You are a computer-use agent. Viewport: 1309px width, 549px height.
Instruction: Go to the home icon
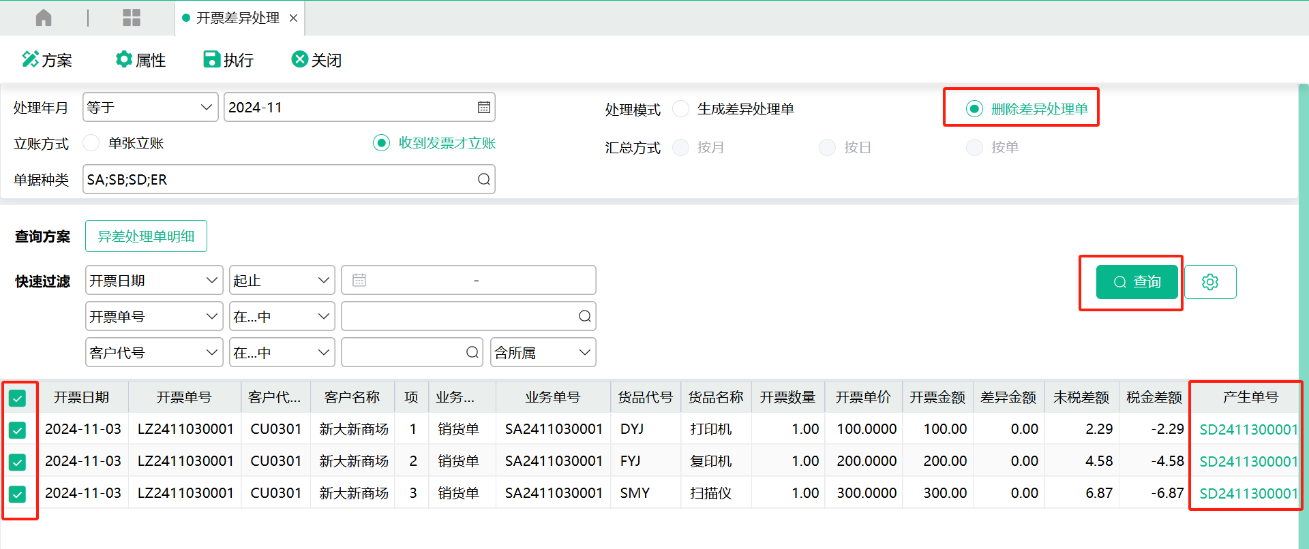click(x=44, y=18)
